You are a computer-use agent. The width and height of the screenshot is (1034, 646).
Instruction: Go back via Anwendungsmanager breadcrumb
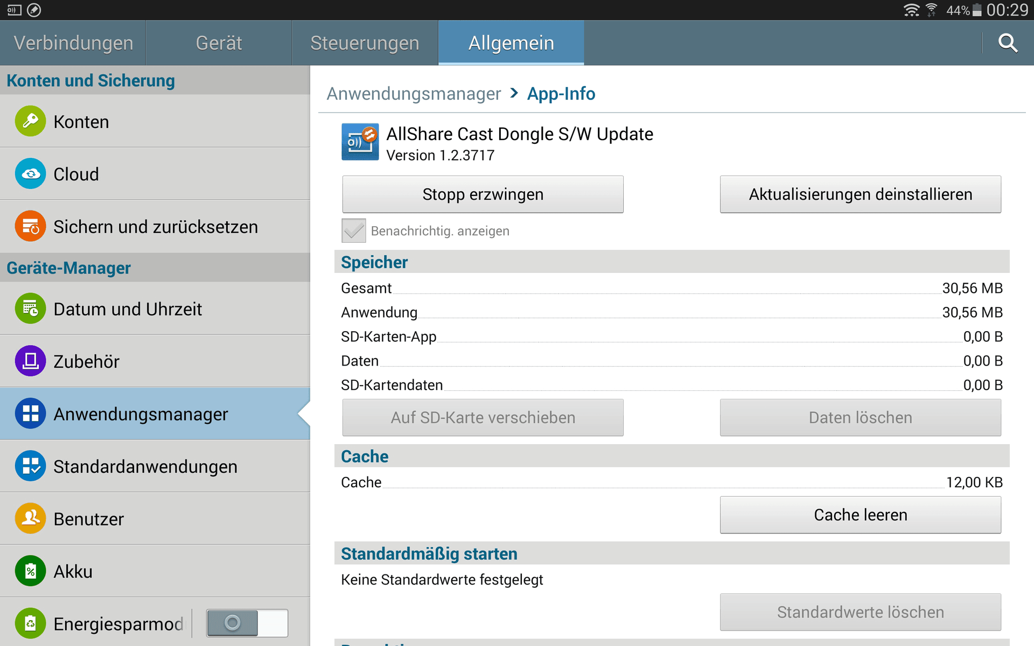[414, 94]
